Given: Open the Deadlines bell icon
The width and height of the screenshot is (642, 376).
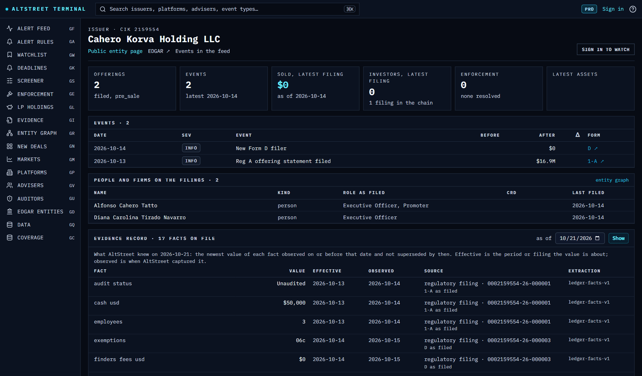Looking at the screenshot, I should [10, 68].
